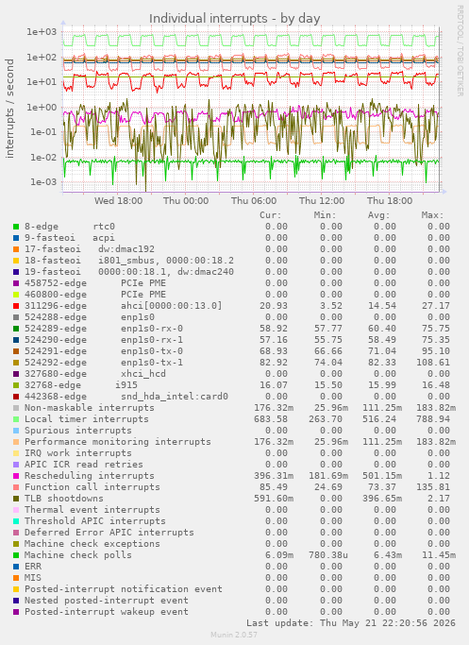This screenshot has height=645, width=469.
Task: Click the Local timer interrupts color swatch
Action: tap(16, 419)
